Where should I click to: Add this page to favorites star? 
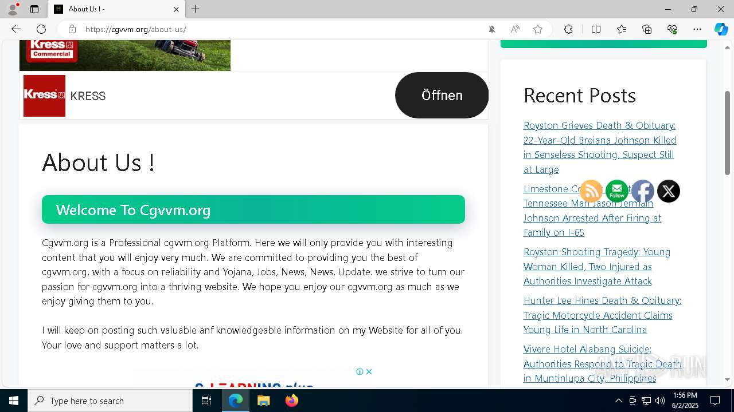click(538, 29)
